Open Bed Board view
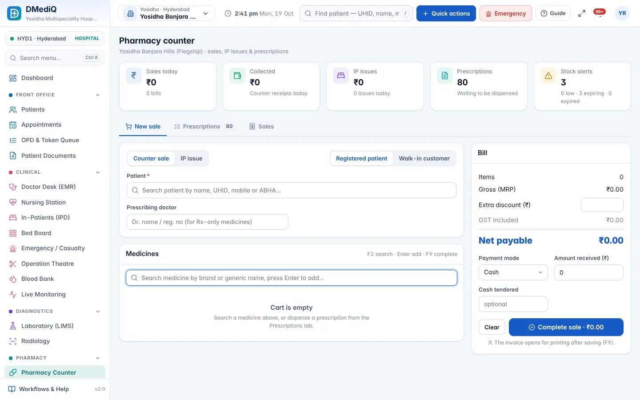This screenshot has height=400, width=640. 55,233
